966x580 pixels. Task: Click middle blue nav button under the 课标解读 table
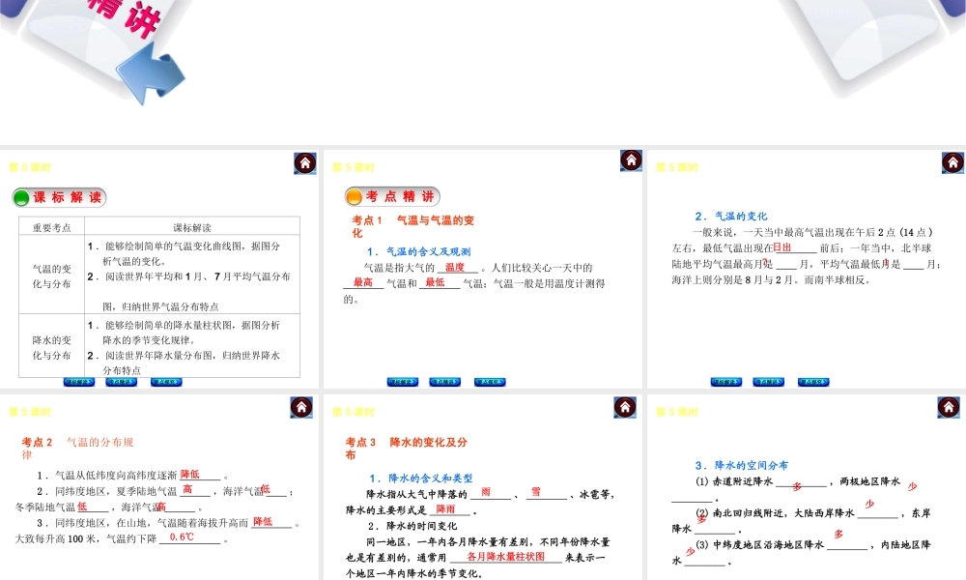click(122, 382)
